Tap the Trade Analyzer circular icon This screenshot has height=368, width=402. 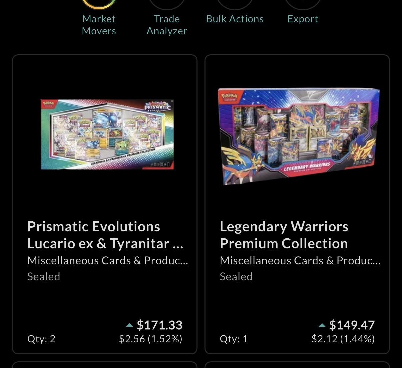[x=167, y=3]
